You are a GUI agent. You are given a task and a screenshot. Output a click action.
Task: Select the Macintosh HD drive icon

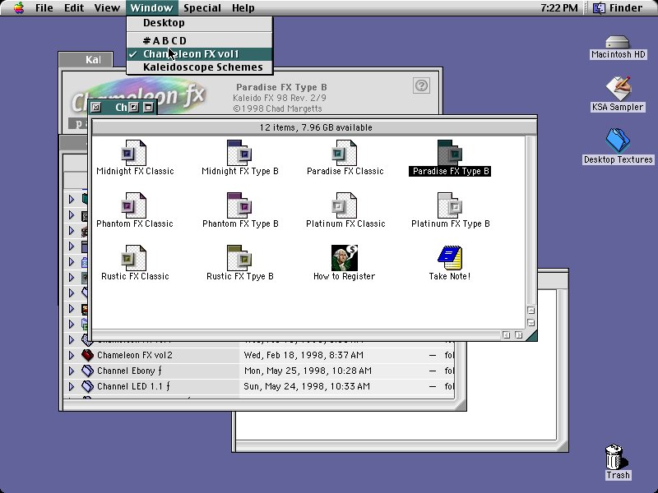click(x=618, y=43)
